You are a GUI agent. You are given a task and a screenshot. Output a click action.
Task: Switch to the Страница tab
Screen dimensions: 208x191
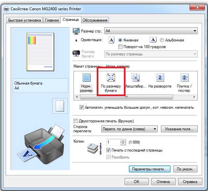(x=71, y=20)
